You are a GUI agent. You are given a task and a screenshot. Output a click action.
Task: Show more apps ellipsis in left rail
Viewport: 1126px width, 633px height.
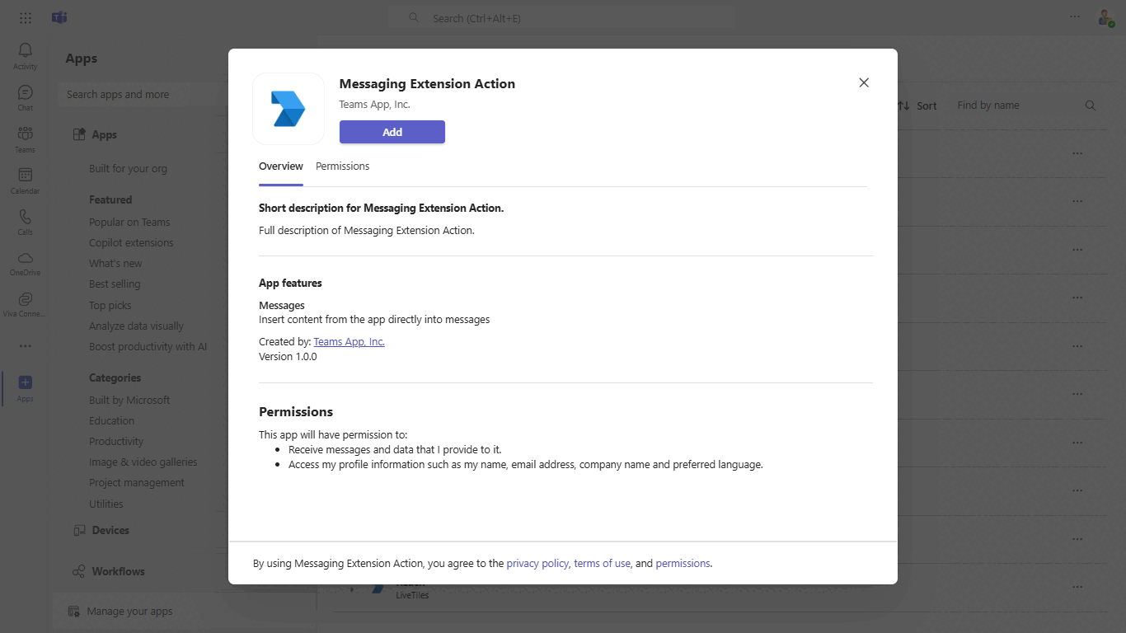click(25, 346)
